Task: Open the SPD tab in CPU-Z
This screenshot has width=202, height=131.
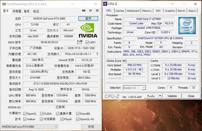Action: [158, 11]
